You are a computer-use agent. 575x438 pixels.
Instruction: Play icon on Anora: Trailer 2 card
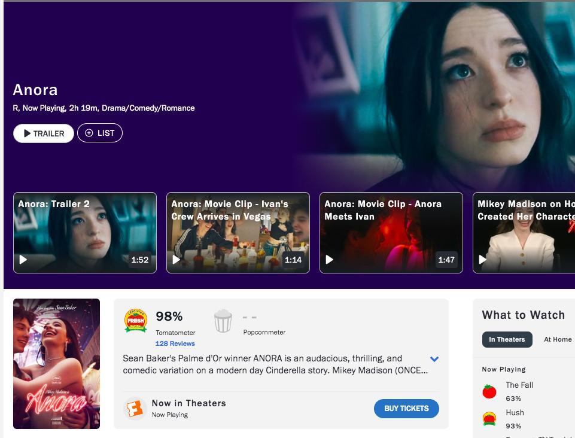click(x=23, y=260)
